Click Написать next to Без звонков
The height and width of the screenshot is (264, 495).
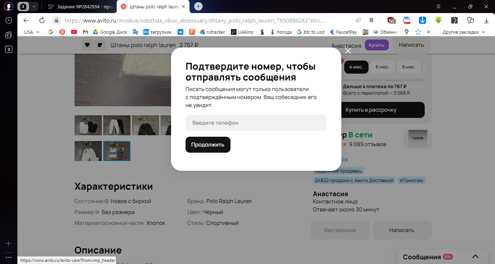click(402, 230)
